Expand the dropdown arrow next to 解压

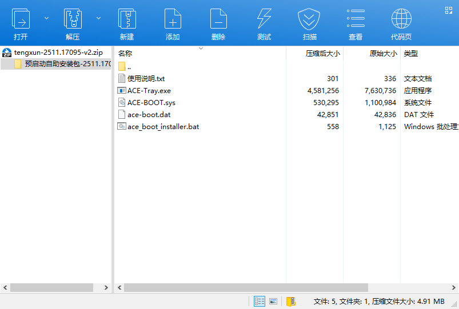pos(98,18)
